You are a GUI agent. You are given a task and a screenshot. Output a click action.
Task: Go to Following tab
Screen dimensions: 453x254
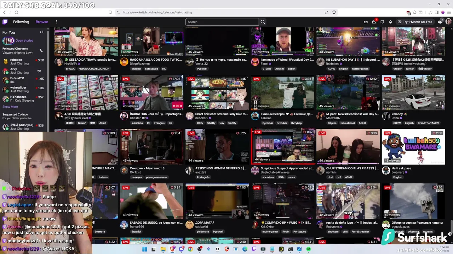pyautogui.click(x=21, y=22)
